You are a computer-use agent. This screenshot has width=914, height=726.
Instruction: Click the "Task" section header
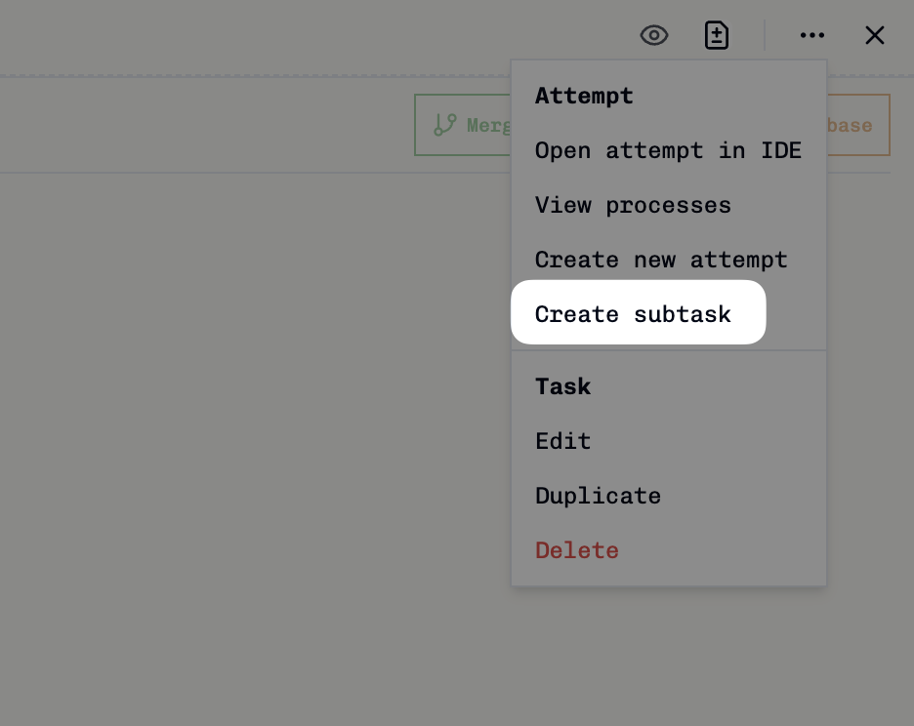(x=563, y=386)
